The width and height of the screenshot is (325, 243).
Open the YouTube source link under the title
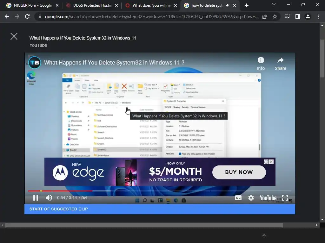pos(38,45)
